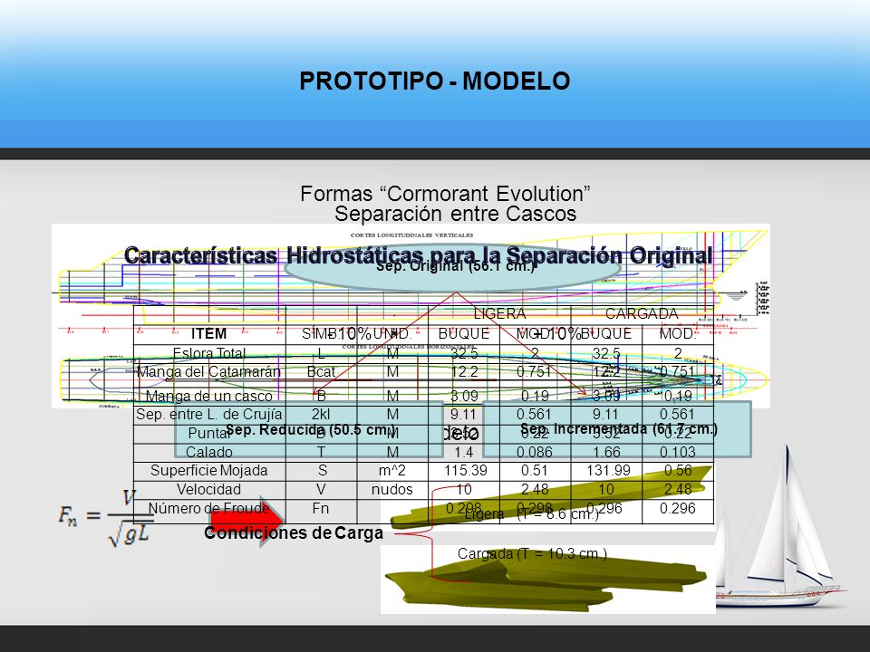
Task: Click the 'Sep. Reducida (50.5 cm.)' box
Action: (309, 429)
